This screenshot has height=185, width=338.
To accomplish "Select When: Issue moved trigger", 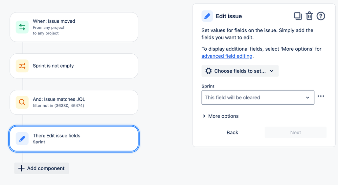I will 74,27.
